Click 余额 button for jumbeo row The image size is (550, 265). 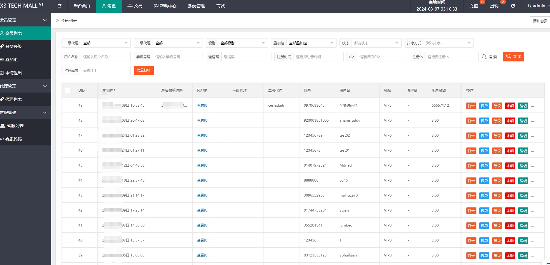click(x=510, y=226)
